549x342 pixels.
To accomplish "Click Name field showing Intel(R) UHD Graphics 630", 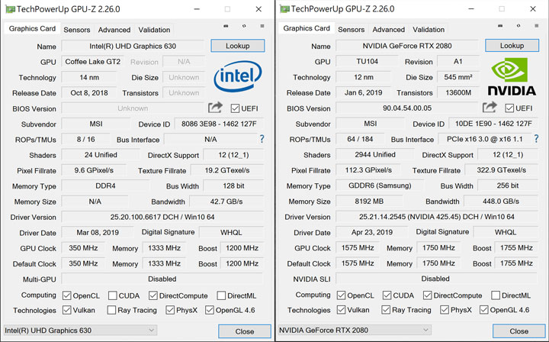I will [133, 46].
